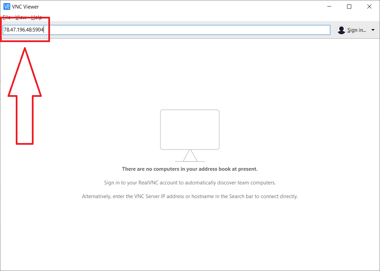Click the empty right side of the search bar
380x271 pixels.
pyautogui.click(x=206, y=30)
